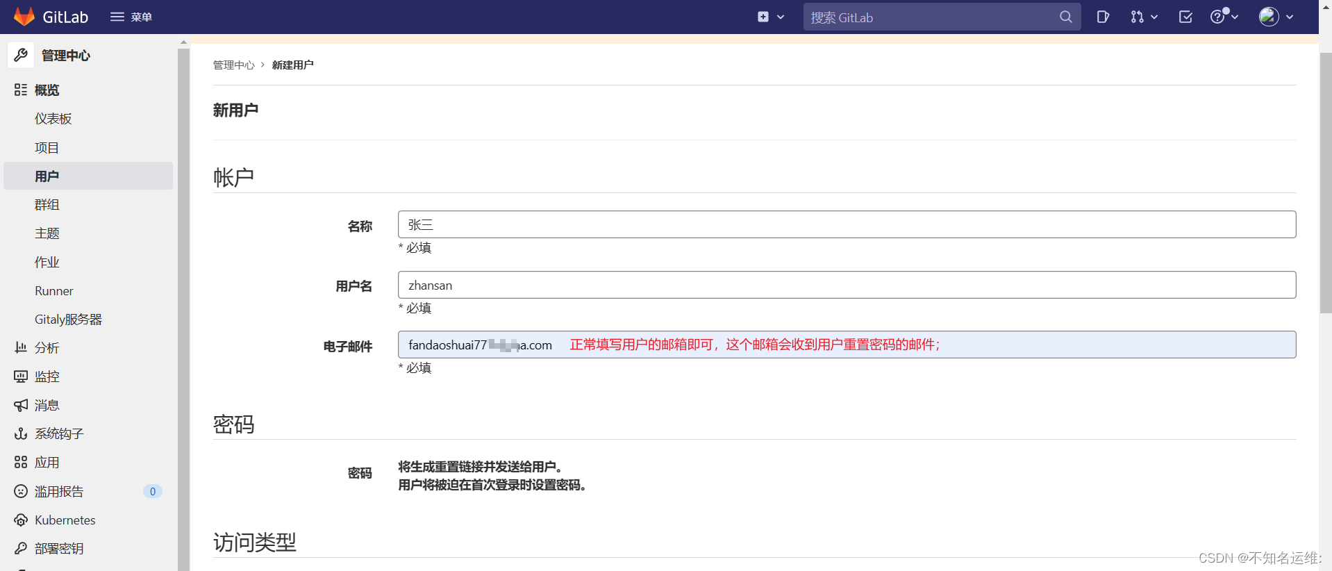Select 用户 sidebar item

88,176
